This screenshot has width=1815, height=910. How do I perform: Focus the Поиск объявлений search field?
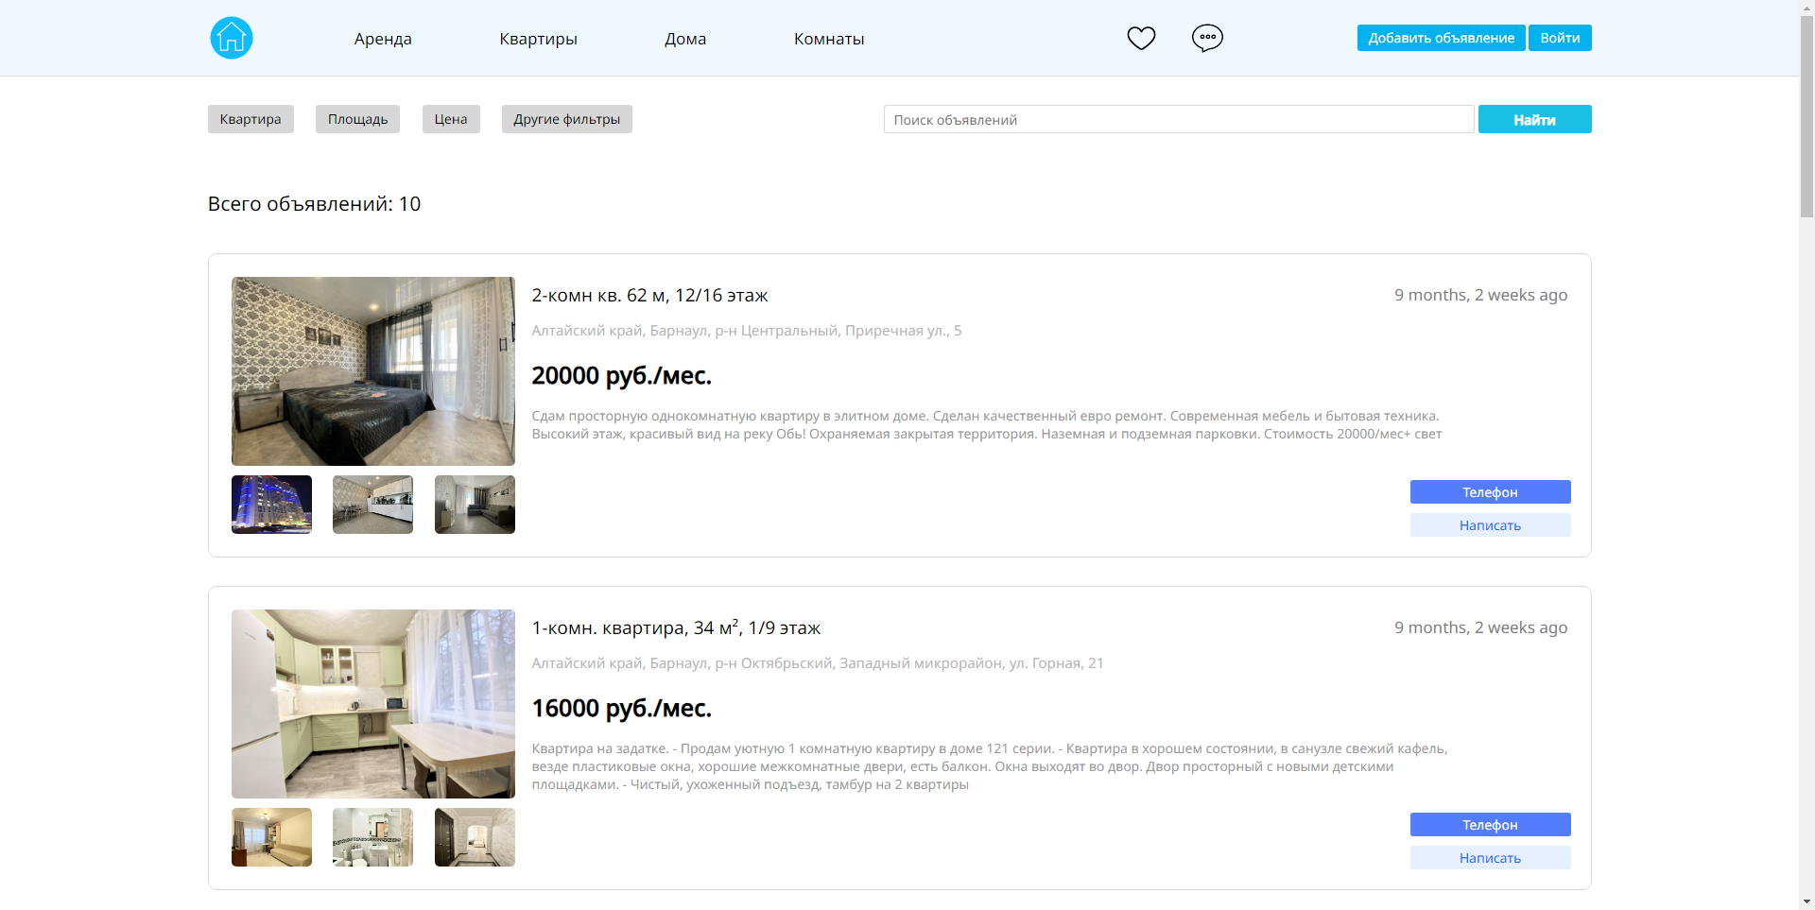1179,119
